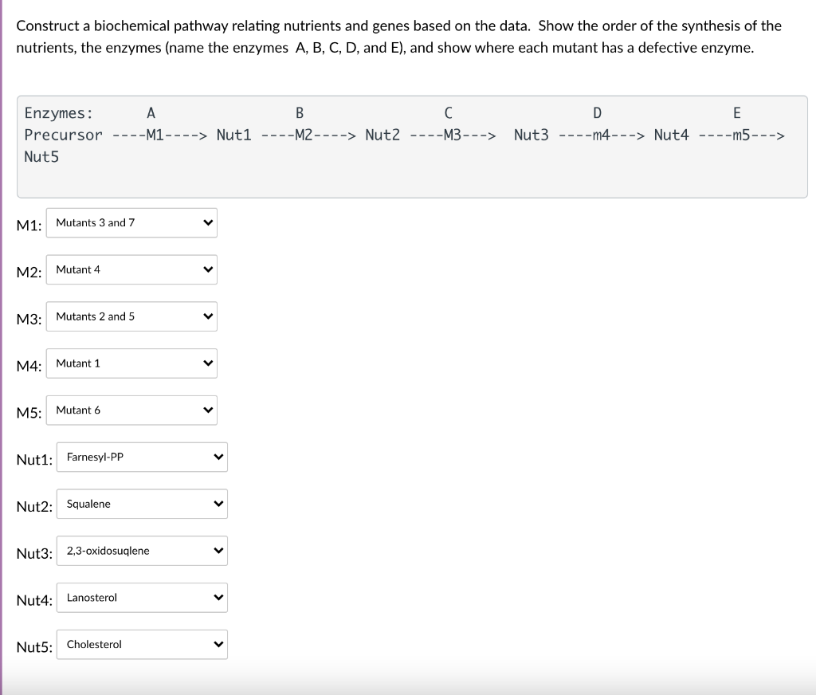Expand the Nut3 2,3-oxidosuqlene dropdown
Screen dimensions: 816x695
point(142,551)
